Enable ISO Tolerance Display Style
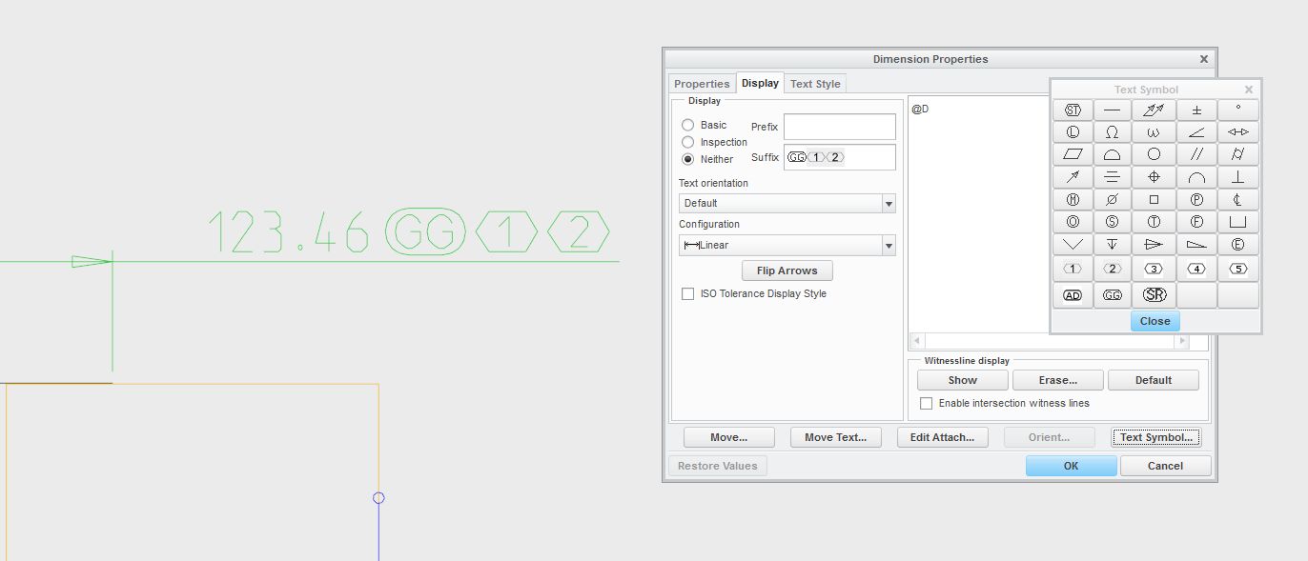Viewport: 1308px width, 561px height. pos(687,294)
